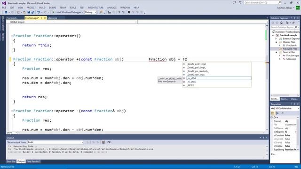Click the Solution Explorer Home icon
The image size is (301, 169).
281,23
